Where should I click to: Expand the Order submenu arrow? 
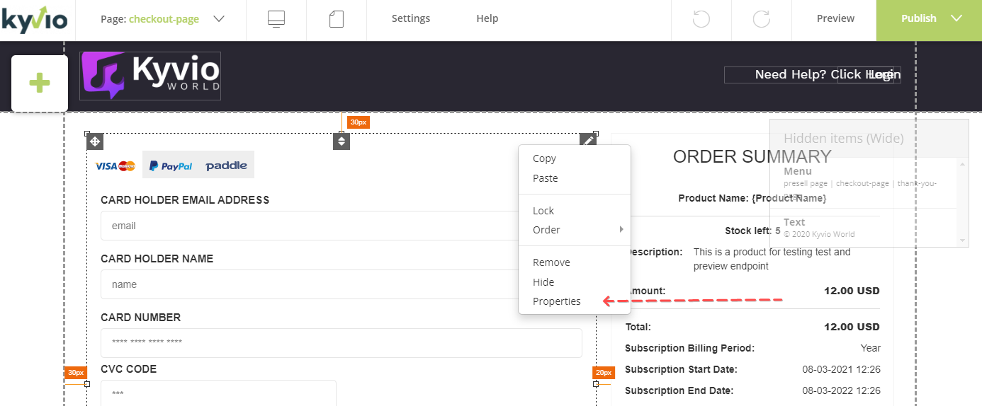pos(621,230)
